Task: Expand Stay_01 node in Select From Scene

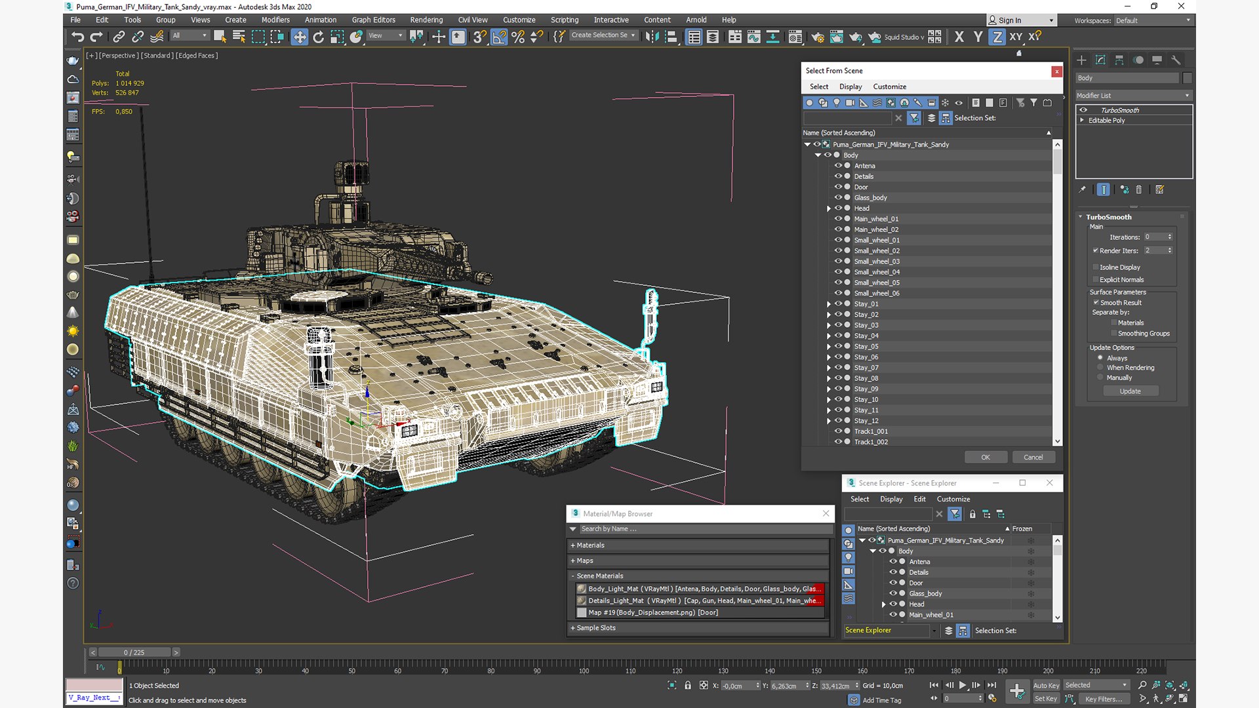Action: coord(829,304)
